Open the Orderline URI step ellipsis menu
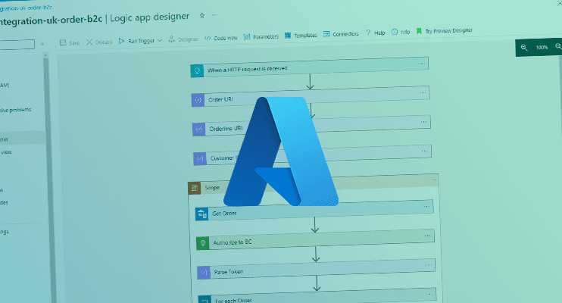This screenshot has height=303, width=562. pyautogui.click(x=423, y=122)
